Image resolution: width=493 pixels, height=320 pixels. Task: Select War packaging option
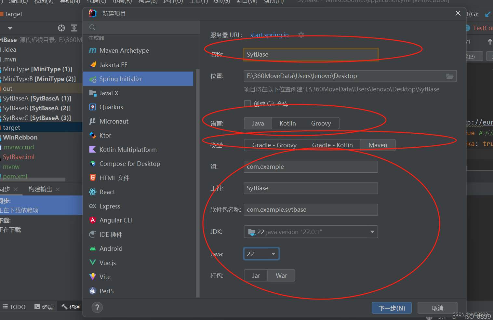pos(281,275)
